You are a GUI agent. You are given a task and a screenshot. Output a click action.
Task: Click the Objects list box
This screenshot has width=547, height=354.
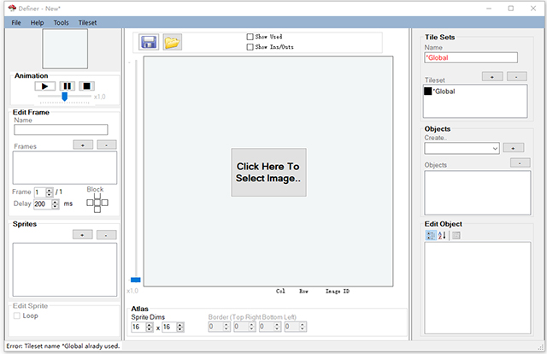point(478,192)
